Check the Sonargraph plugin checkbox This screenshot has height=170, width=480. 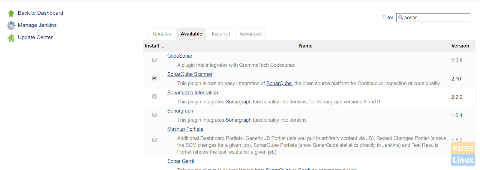[154, 115]
